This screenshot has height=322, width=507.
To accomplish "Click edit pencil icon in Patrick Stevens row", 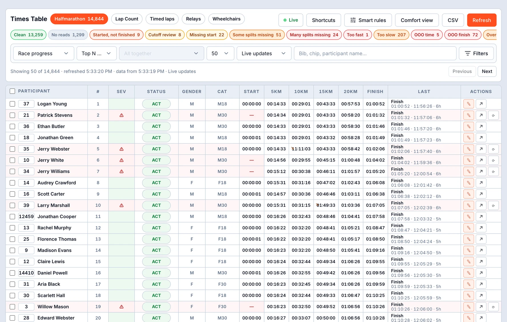I will coord(469,115).
